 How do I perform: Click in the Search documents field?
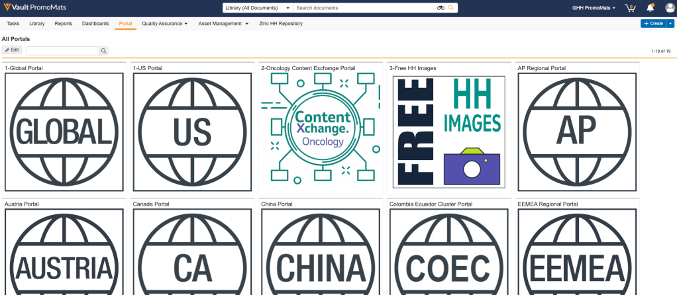pos(365,8)
